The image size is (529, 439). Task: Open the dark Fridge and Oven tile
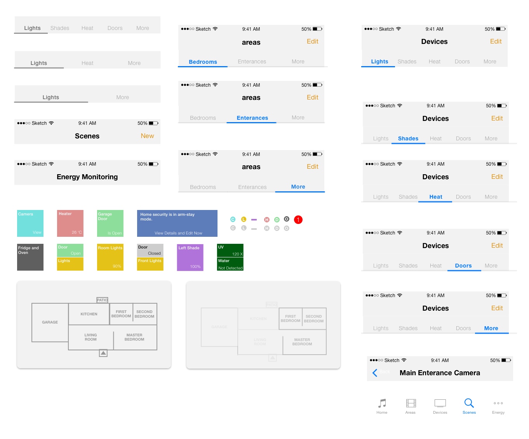pos(30,257)
